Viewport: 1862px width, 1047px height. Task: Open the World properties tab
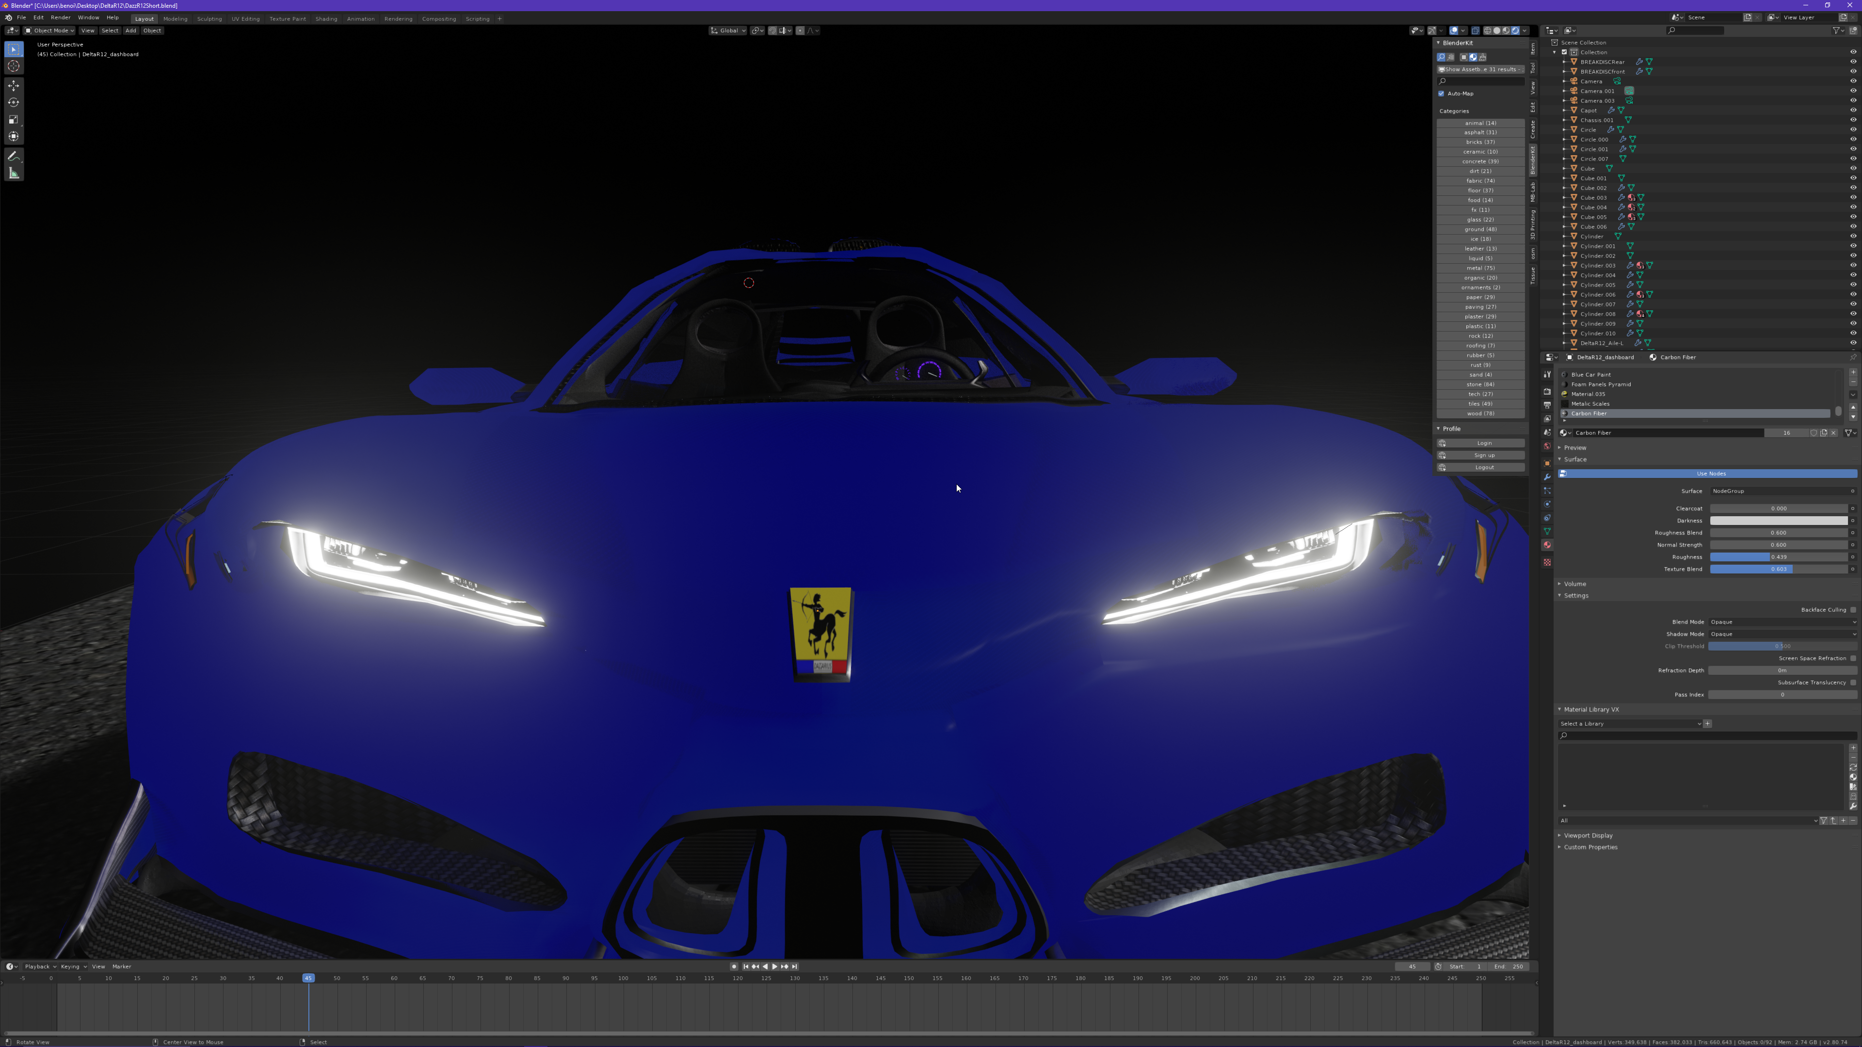(x=1547, y=446)
